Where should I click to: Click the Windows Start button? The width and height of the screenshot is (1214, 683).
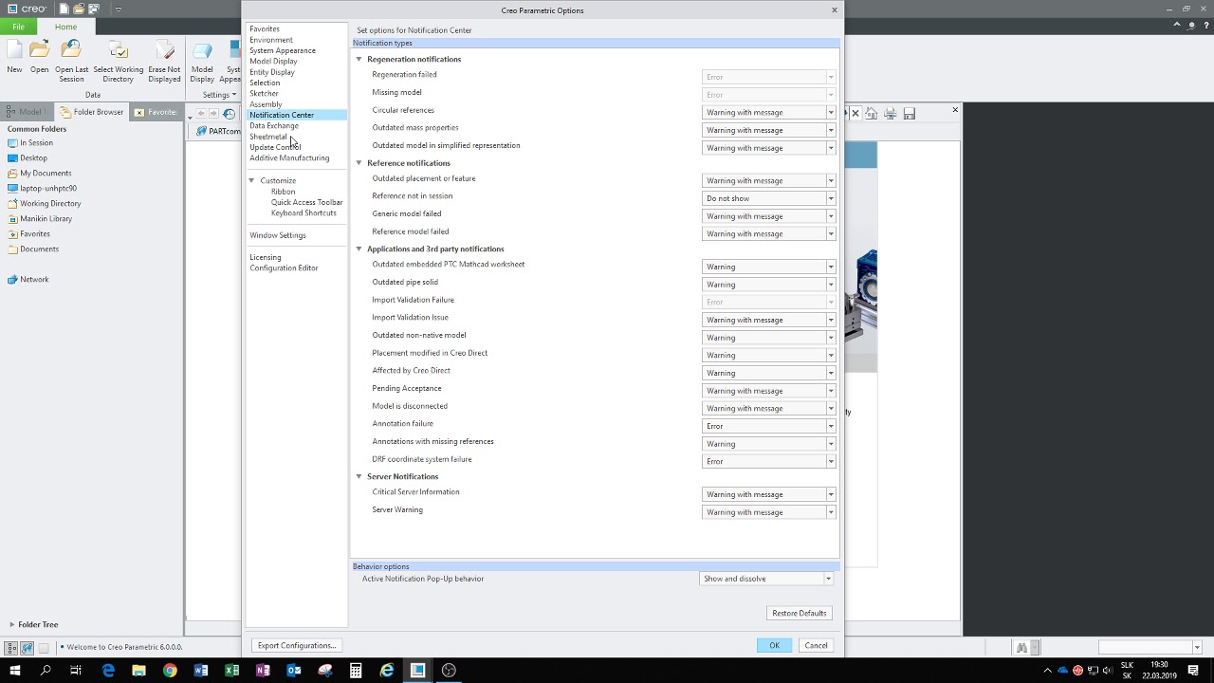pos(14,671)
